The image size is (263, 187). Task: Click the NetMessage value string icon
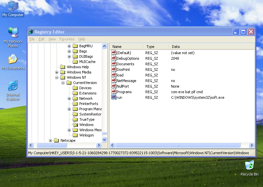114,80
